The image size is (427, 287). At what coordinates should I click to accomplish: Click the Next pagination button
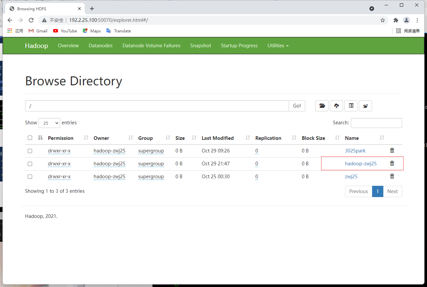coord(392,191)
